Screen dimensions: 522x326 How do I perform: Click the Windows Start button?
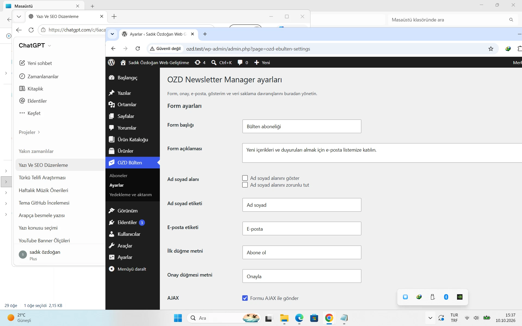[178, 318]
